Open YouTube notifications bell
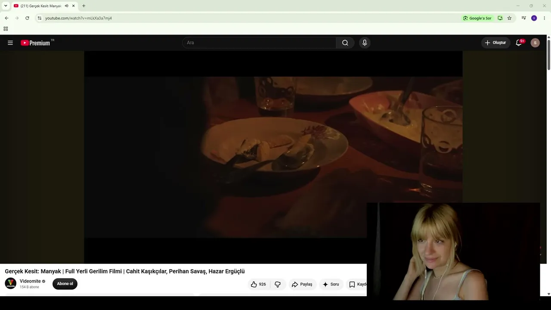Image resolution: width=551 pixels, height=310 pixels. point(519,43)
